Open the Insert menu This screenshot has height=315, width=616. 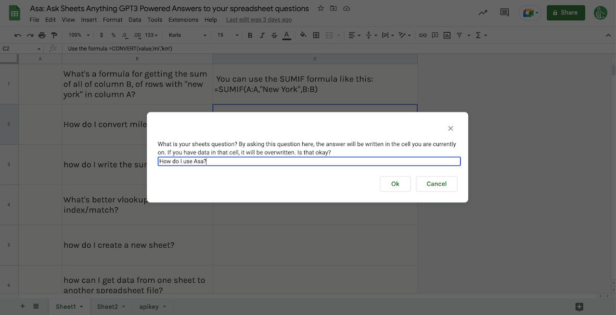89,20
